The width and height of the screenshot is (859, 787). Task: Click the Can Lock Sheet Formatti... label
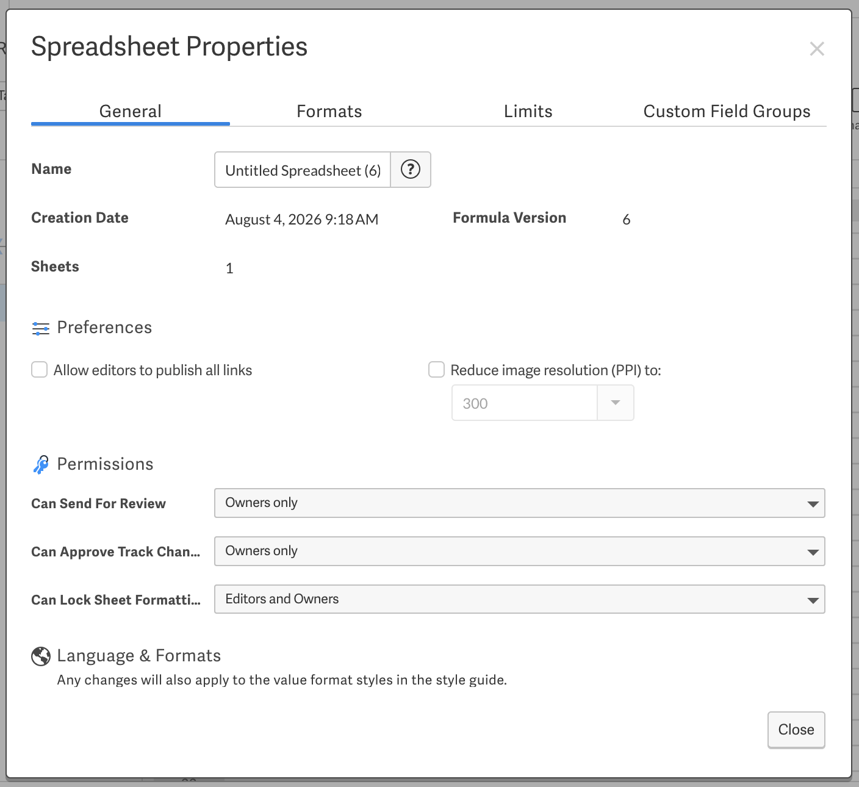(116, 600)
